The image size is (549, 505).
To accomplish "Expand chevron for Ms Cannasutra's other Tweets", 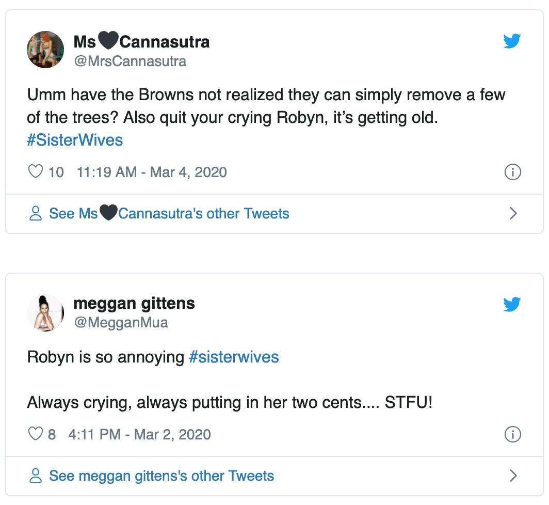I will coord(513,214).
